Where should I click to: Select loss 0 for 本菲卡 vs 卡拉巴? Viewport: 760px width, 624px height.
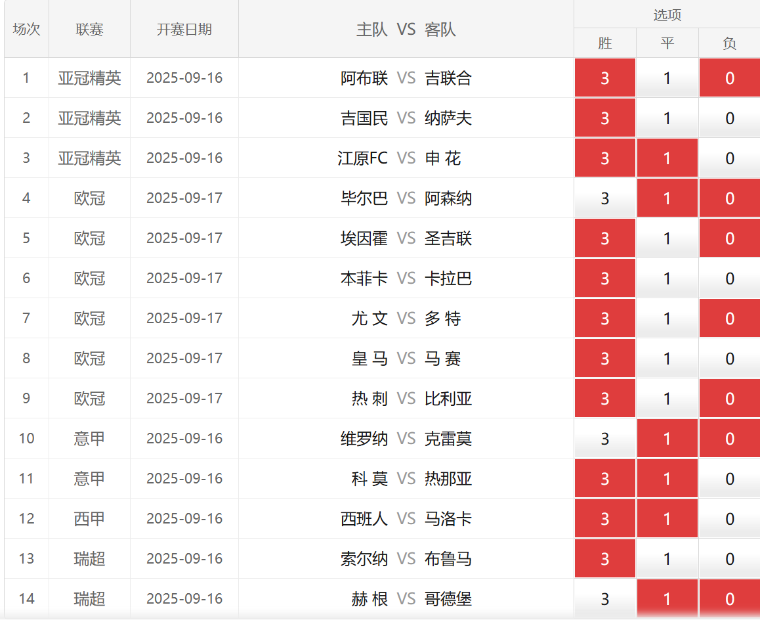(729, 278)
